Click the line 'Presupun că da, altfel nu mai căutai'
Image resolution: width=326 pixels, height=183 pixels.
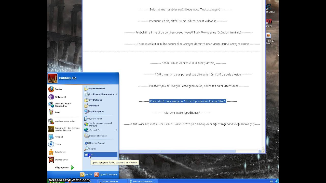point(183,21)
